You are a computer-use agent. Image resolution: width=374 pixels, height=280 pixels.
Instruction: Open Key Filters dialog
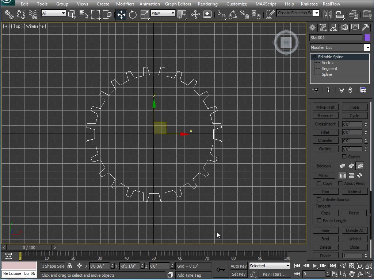click(x=274, y=274)
